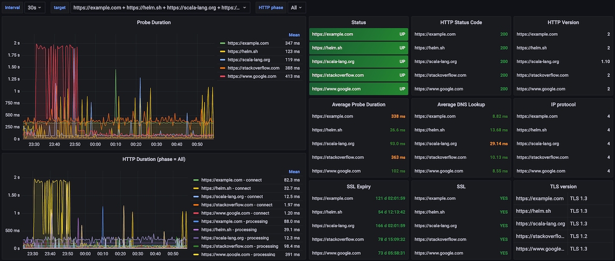Open the Average DNS Lookup panel menu
Image resolution: width=615 pixels, height=261 pixels.
462,105
